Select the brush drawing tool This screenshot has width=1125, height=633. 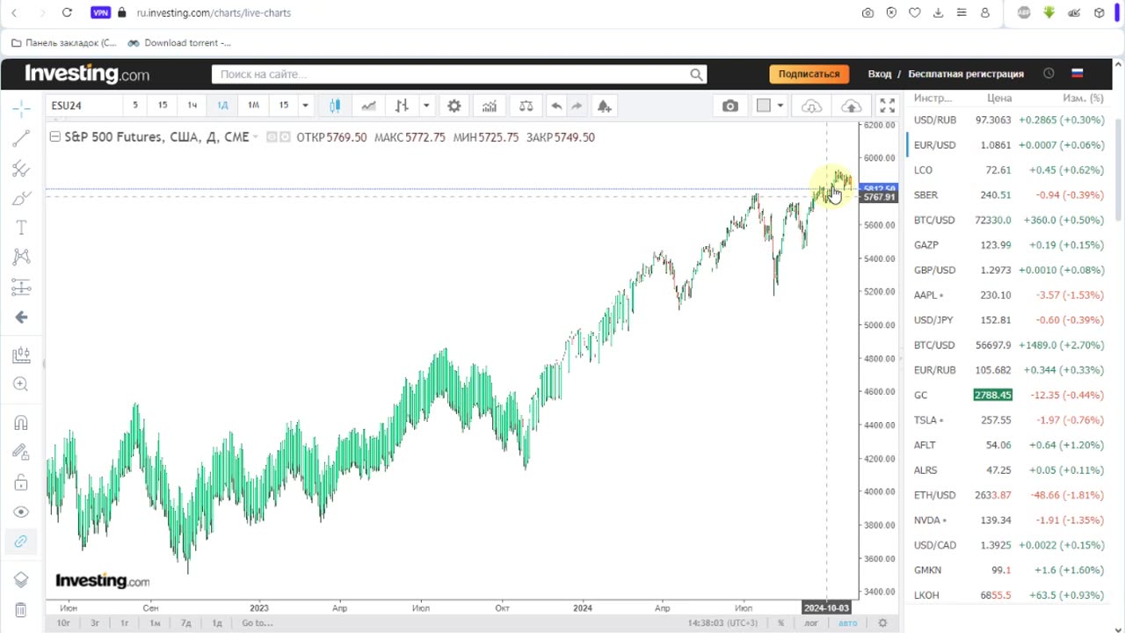(x=21, y=198)
